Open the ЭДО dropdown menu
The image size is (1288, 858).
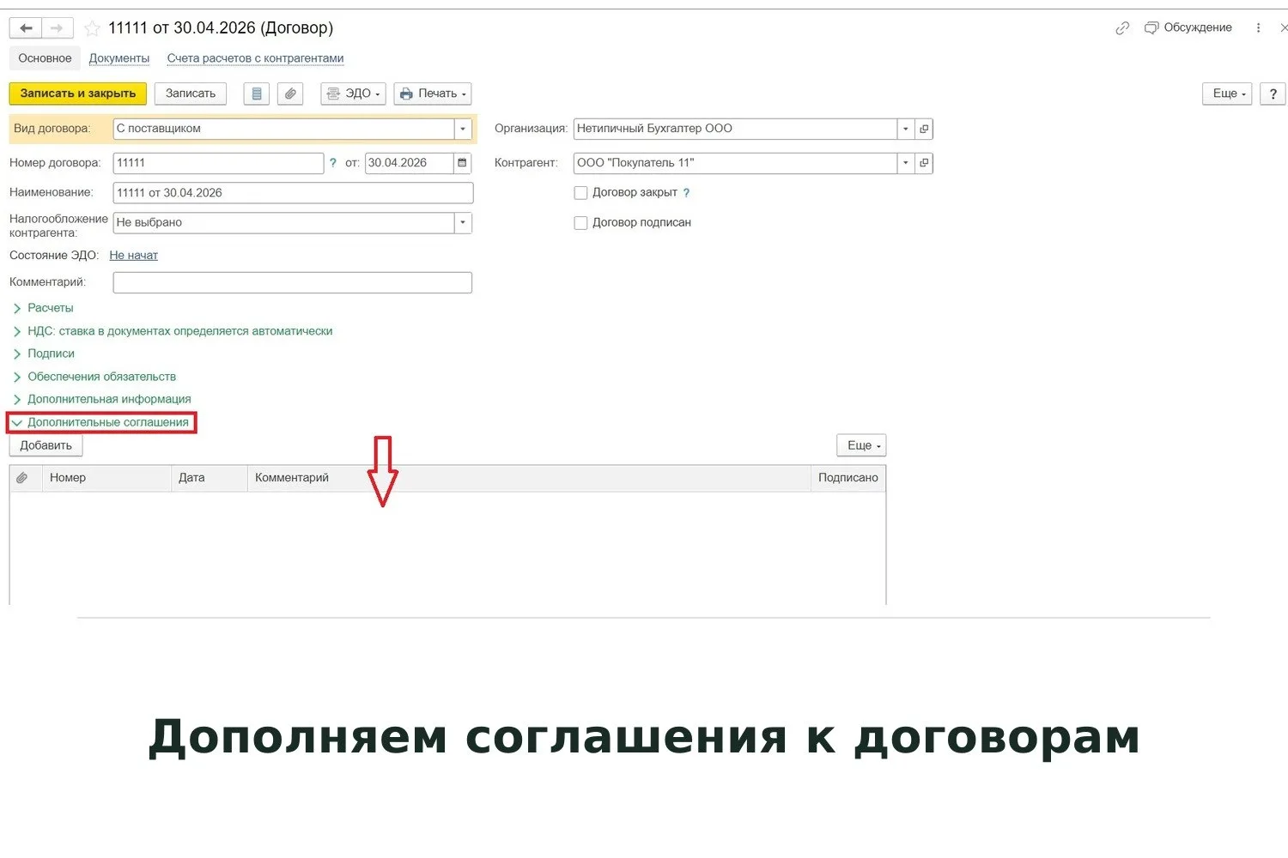(x=353, y=94)
